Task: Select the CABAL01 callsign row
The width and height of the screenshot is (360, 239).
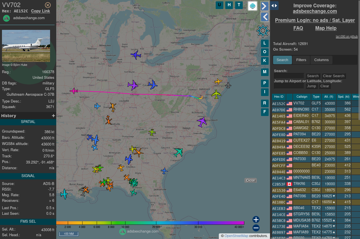Action: 316,122
